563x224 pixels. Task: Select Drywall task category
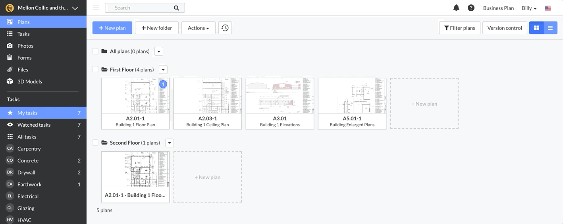click(x=43, y=172)
